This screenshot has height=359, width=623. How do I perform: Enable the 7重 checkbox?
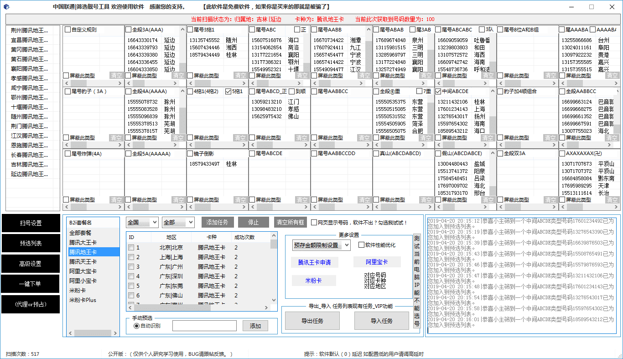419,91
